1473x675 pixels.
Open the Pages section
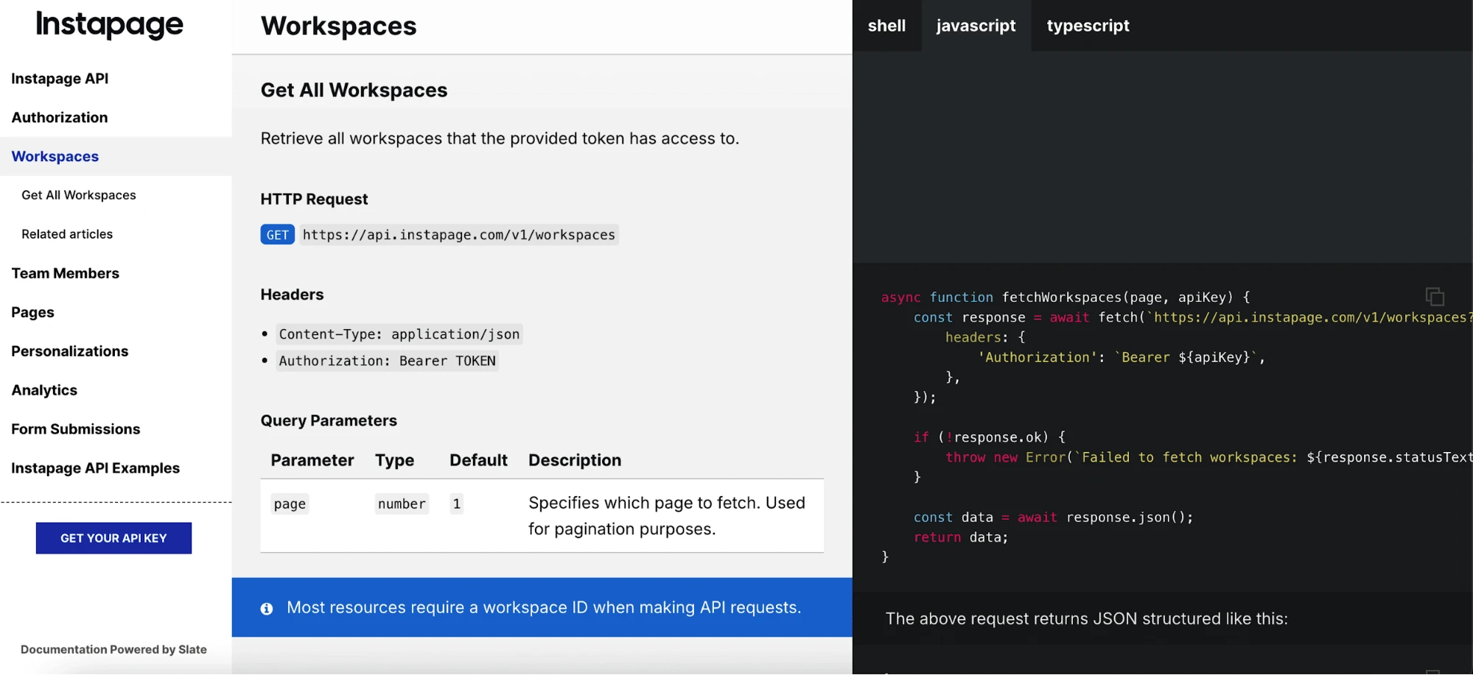[32, 313]
